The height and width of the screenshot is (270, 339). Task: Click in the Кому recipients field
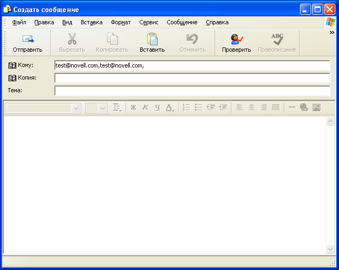point(192,65)
